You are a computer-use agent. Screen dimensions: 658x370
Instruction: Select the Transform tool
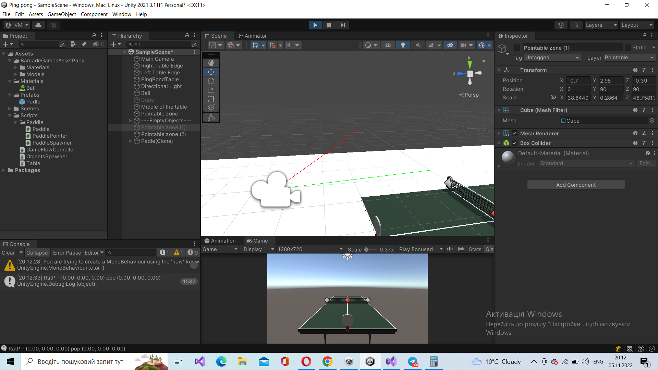(211, 107)
